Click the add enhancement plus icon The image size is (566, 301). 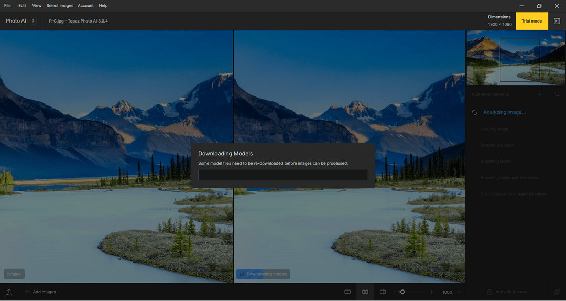[539, 94]
